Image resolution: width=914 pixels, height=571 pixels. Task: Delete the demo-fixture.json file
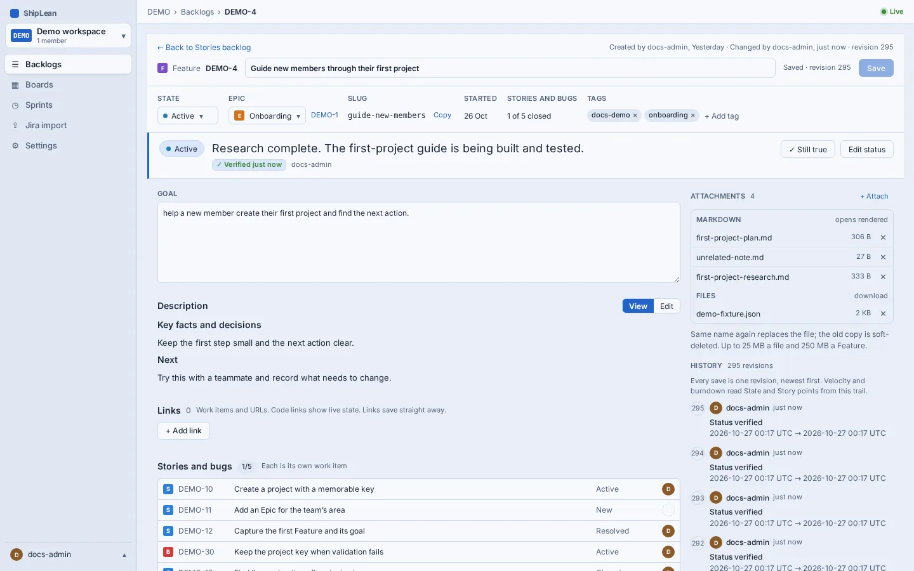[x=883, y=313]
